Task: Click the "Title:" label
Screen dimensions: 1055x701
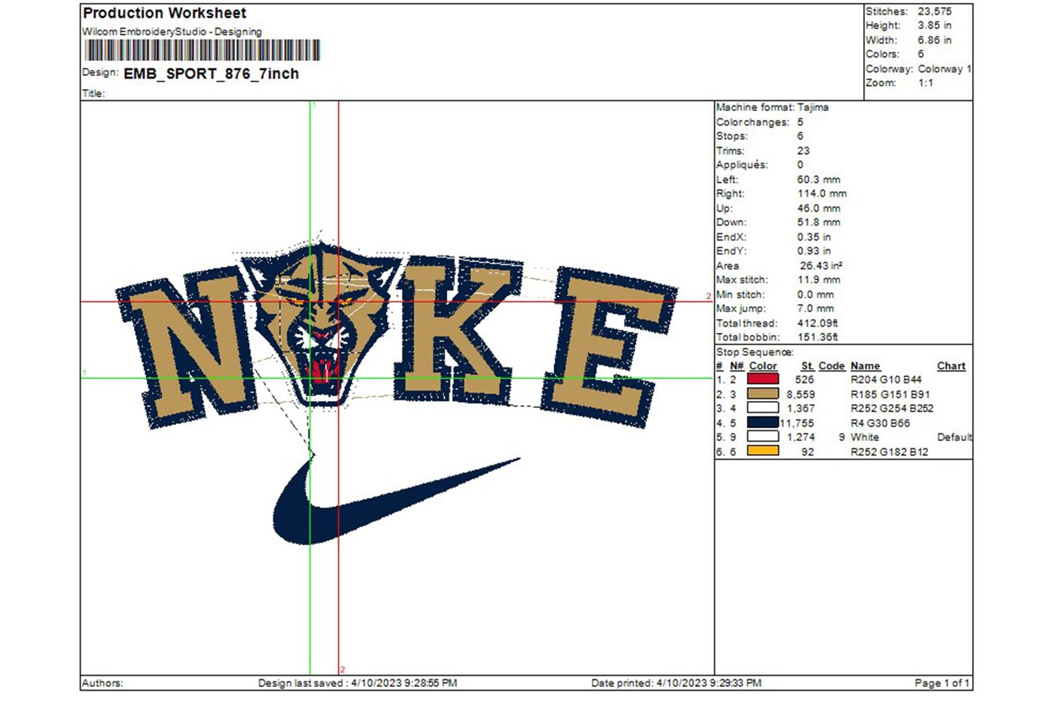Action: pyautogui.click(x=93, y=93)
